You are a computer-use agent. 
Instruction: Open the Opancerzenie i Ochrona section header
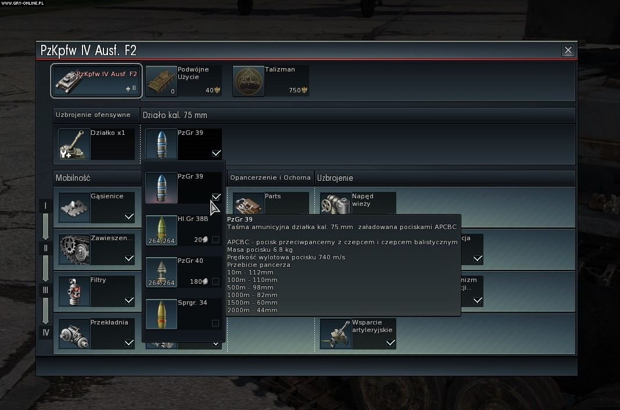[x=270, y=178]
